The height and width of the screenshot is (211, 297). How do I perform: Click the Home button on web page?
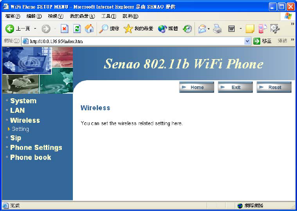196,87
